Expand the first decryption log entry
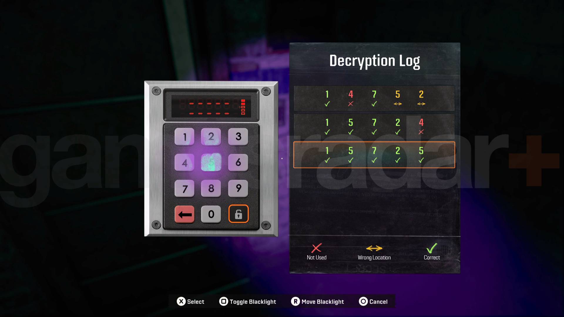564x317 pixels. [x=374, y=99]
